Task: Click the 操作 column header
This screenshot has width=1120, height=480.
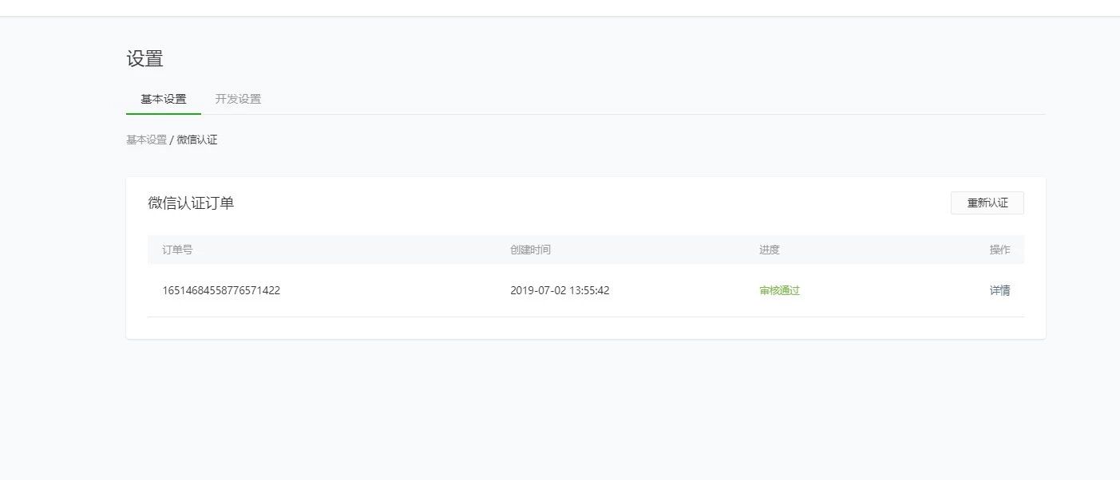Action: tap(999, 250)
